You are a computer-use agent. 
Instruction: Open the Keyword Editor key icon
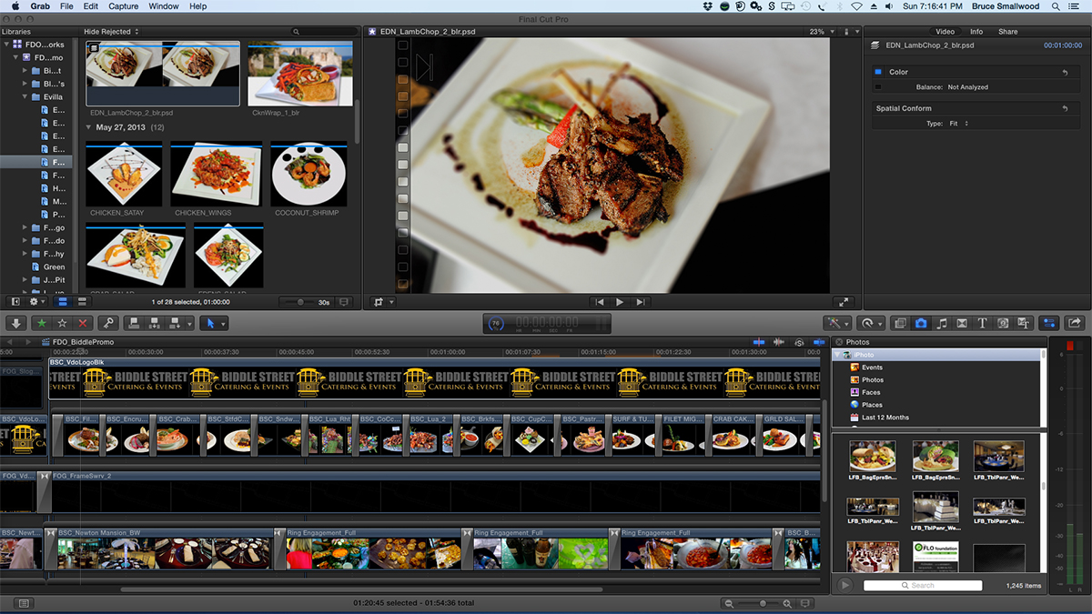[x=107, y=323]
